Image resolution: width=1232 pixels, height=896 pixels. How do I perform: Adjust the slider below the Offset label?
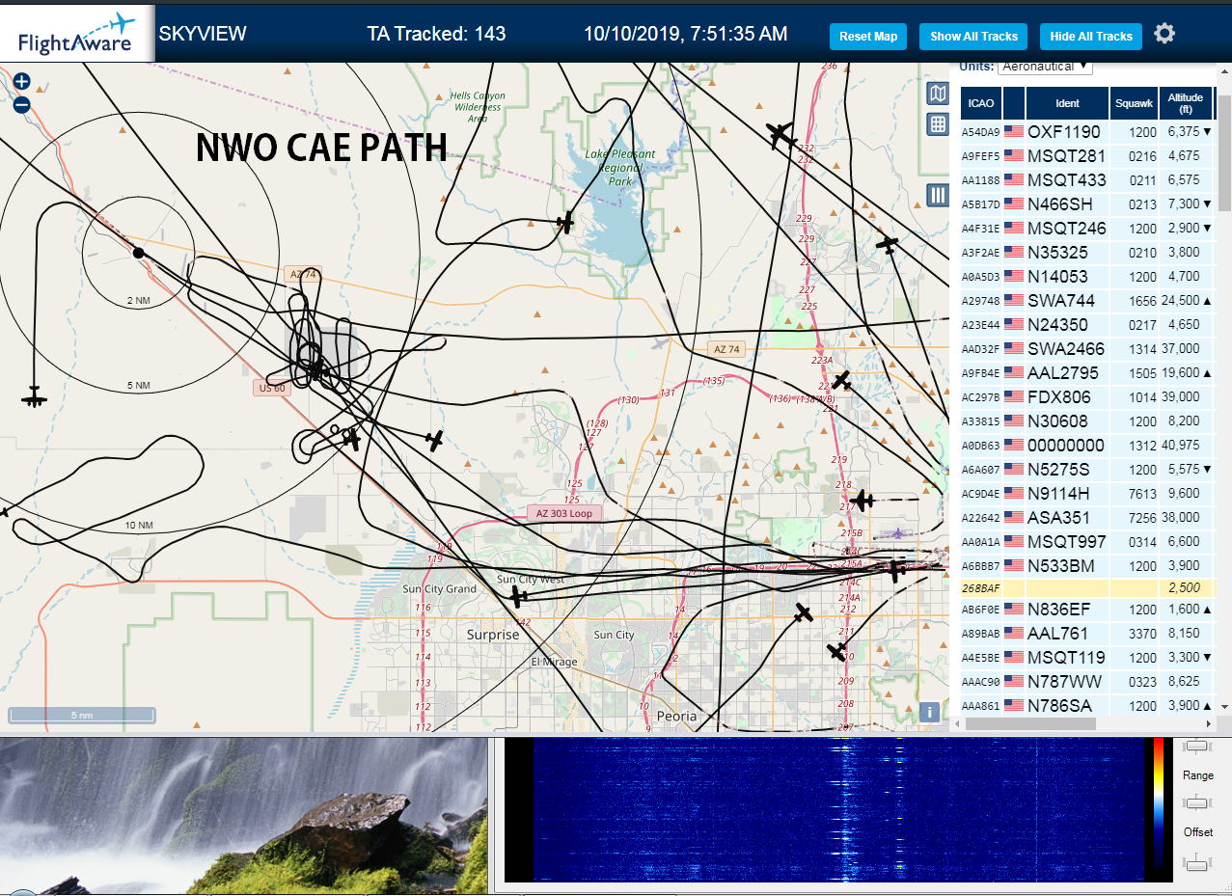click(x=1197, y=863)
